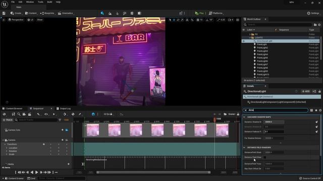This screenshot has height=181, width=323.
Task: Open the Window menu
Action: (30, 2)
